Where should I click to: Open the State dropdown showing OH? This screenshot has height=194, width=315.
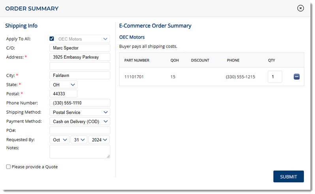coord(64,85)
